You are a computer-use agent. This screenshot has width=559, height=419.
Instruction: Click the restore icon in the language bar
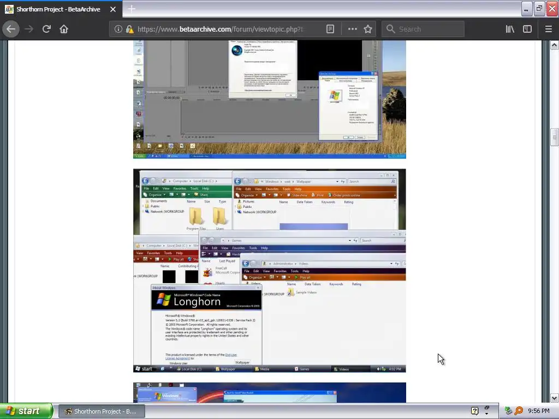point(487,408)
